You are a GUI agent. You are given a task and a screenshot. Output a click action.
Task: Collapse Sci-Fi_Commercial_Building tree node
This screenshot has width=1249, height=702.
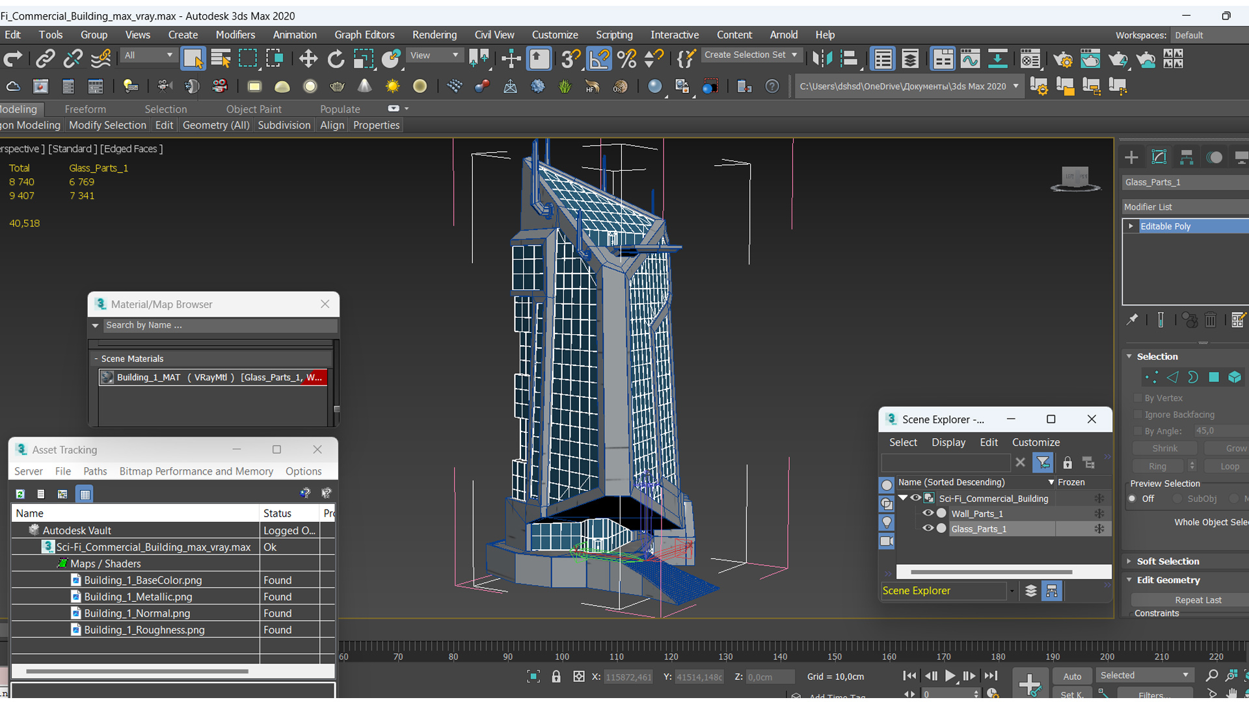[903, 498]
